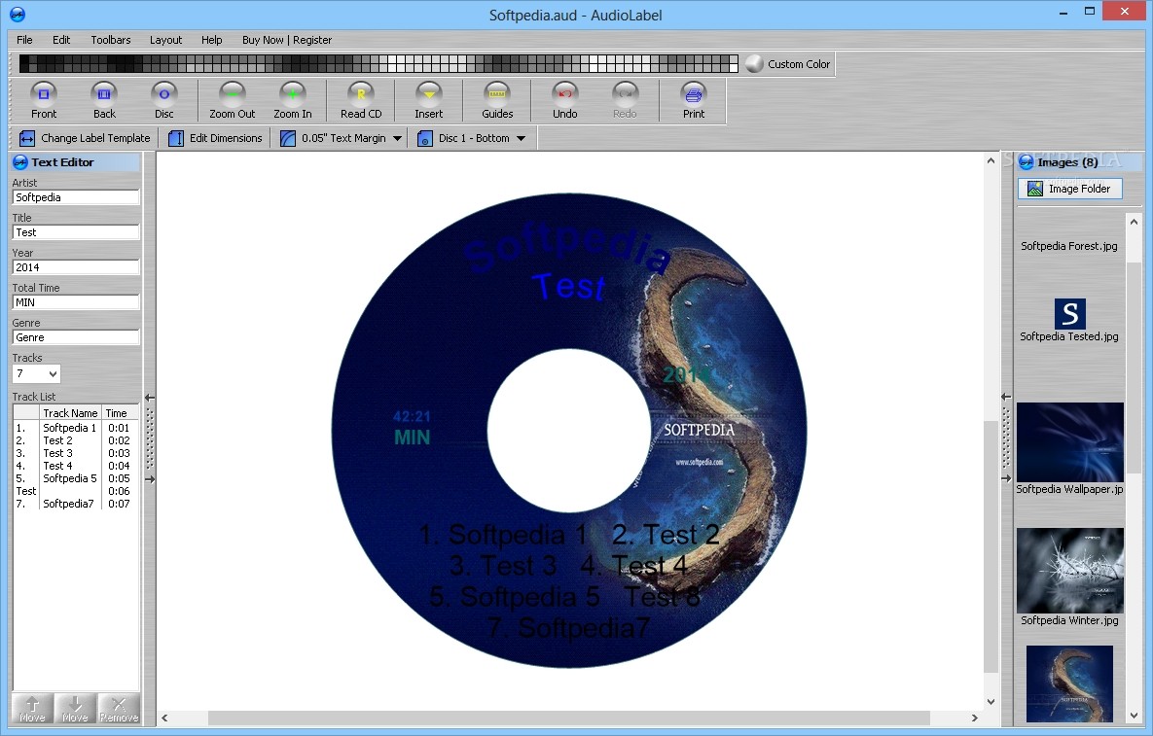Click the 0.05" Text Margin icon
This screenshot has width=1153, height=736.
tap(287, 138)
